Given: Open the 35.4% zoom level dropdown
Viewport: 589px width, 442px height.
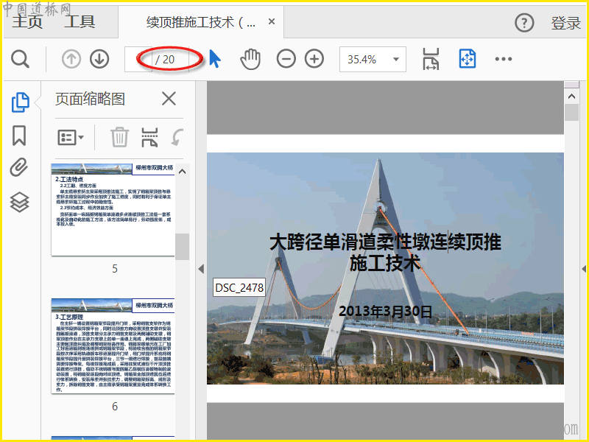Looking at the screenshot, I should coord(373,59).
